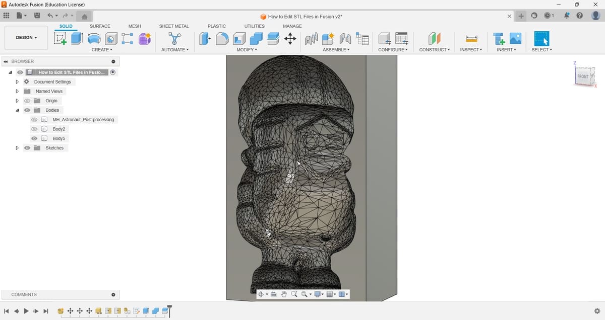Select the Shell tool
This screenshot has height=320, width=605.
point(239,39)
